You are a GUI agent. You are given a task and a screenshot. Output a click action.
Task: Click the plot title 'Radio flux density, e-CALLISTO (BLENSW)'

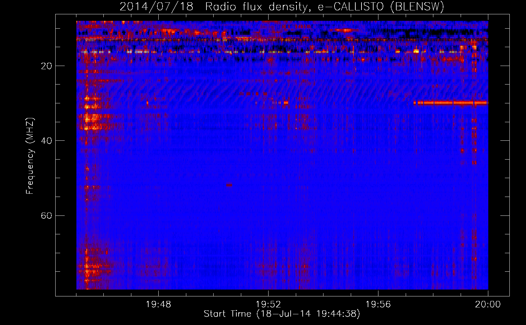[x=324, y=6]
